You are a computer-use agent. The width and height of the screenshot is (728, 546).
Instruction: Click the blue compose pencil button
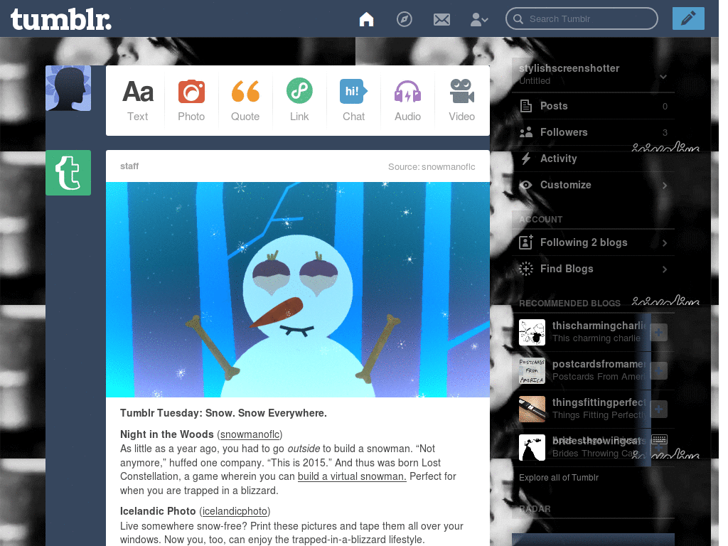[x=688, y=18]
